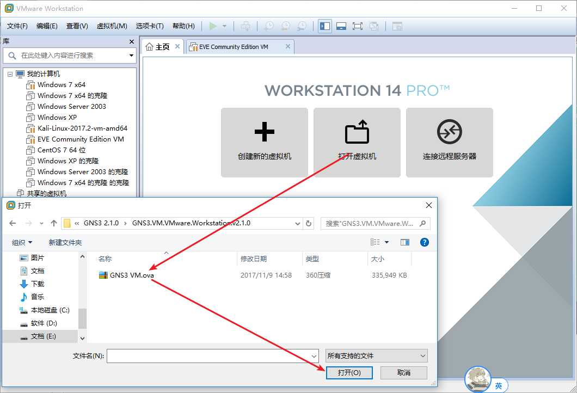Open the 组织 dropdown menu

tap(22, 243)
